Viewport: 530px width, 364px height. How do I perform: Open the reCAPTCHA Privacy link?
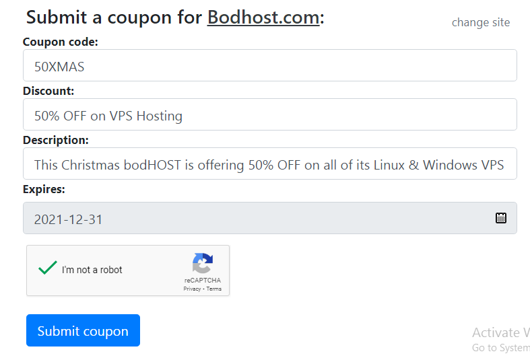tap(192, 289)
